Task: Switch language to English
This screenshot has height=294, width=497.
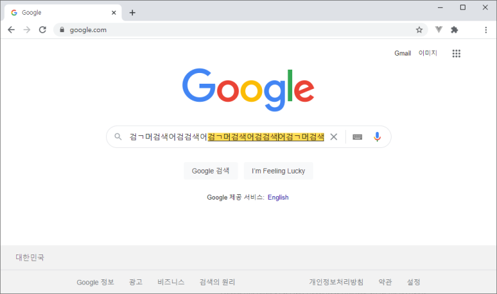Action: [x=277, y=198]
